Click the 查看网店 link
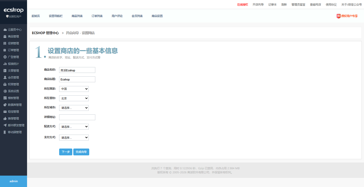This screenshot has width=364, height=187. point(315,5)
